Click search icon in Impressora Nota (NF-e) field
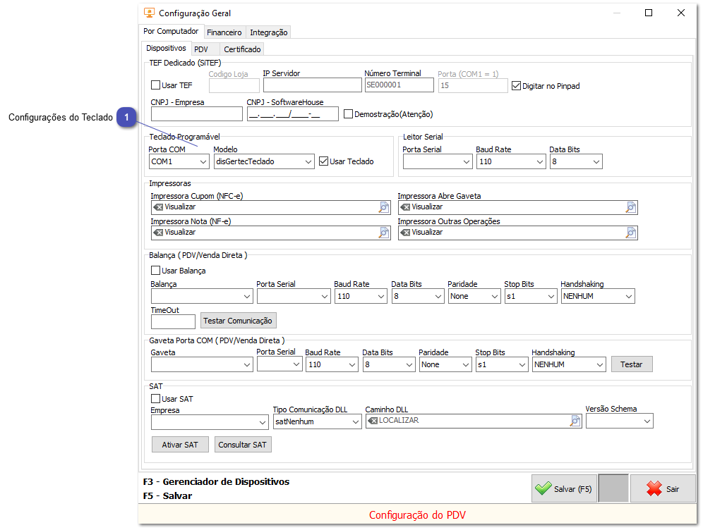The width and height of the screenshot is (703, 530). [x=384, y=233]
